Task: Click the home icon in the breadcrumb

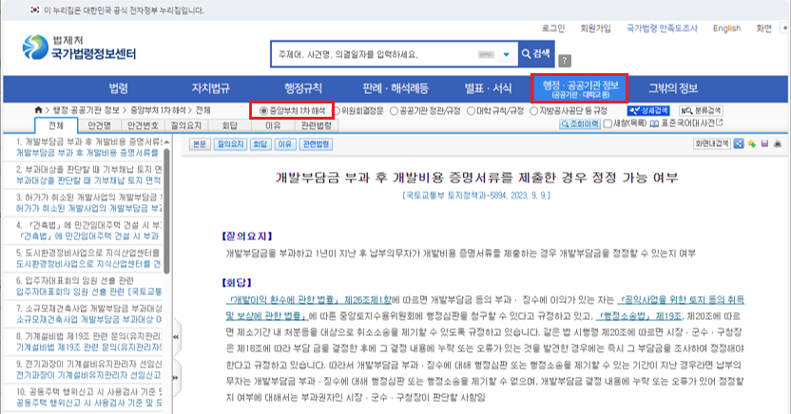Action: coord(37,111)
